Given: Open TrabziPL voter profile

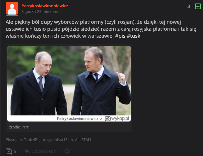Looking at the screenshot, I should pyautogui.click(x=32, y=140).
